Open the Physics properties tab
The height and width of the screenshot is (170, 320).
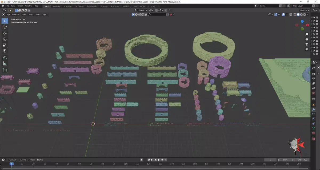pyautogui.click(x=314, y=119)
